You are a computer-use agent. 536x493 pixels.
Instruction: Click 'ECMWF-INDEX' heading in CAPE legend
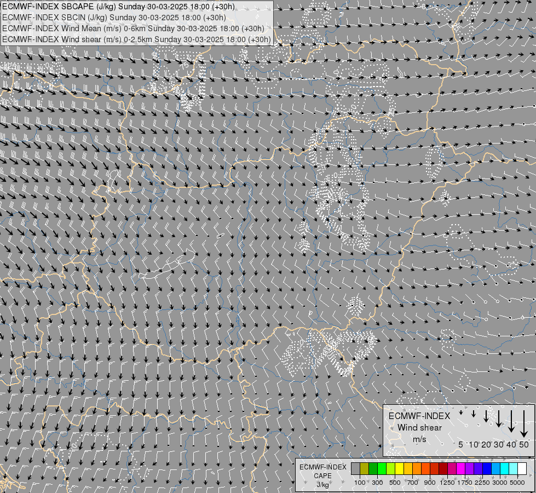[x=323, y=467]
